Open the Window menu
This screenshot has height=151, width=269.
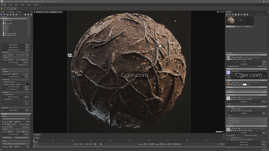click(37, 2)
